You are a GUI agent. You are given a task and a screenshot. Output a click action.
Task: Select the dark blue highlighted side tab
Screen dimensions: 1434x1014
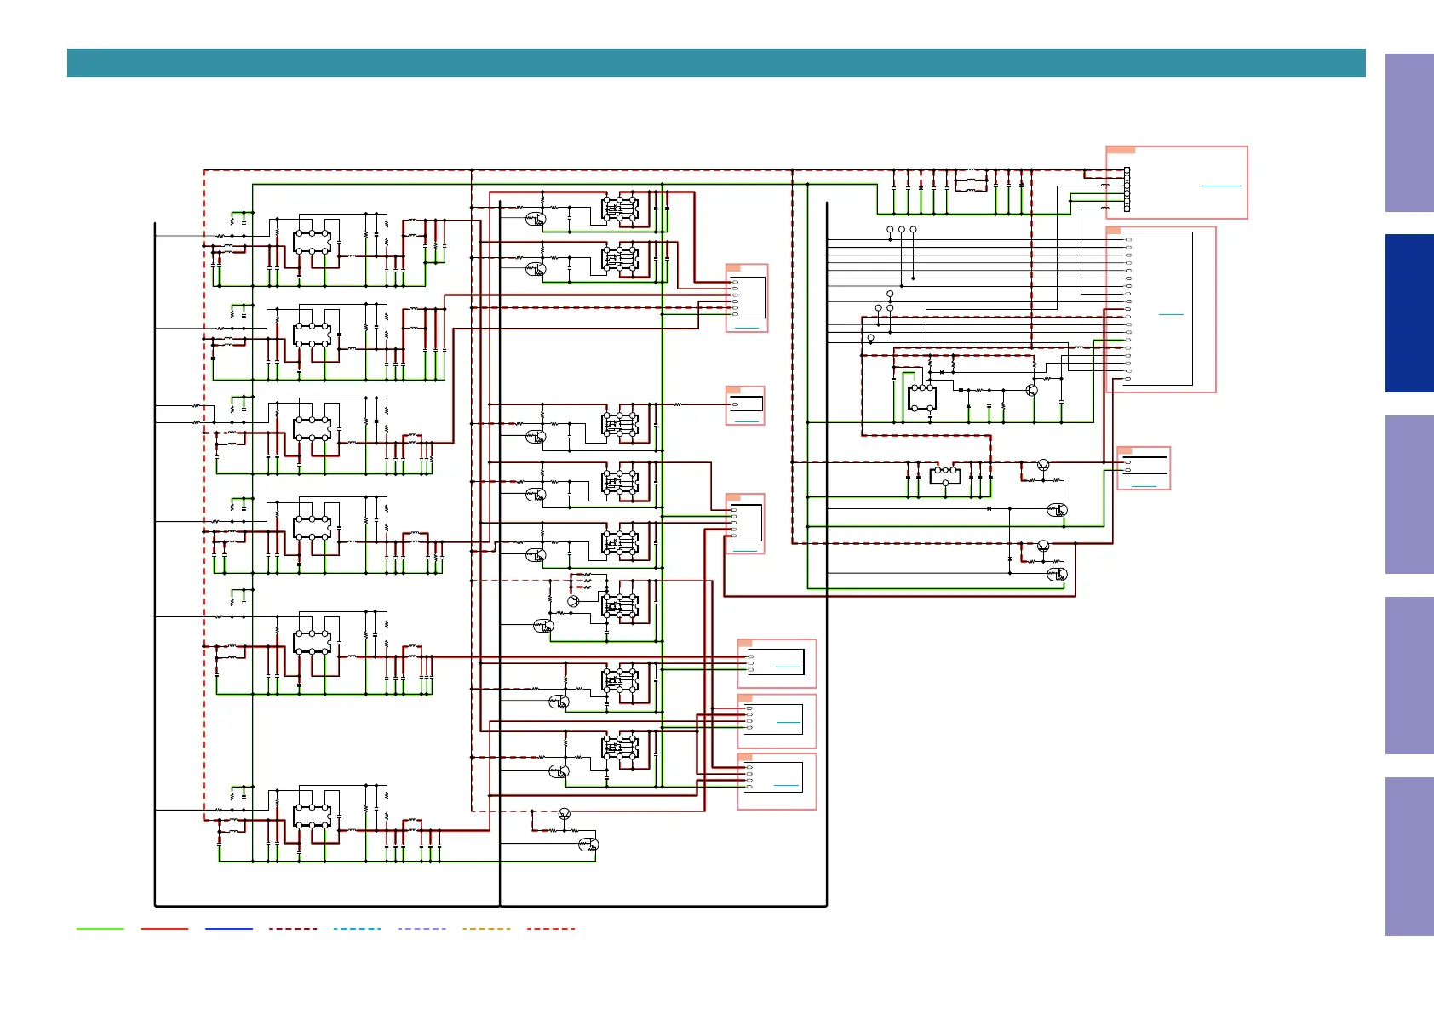click(x=1409, y=313)
